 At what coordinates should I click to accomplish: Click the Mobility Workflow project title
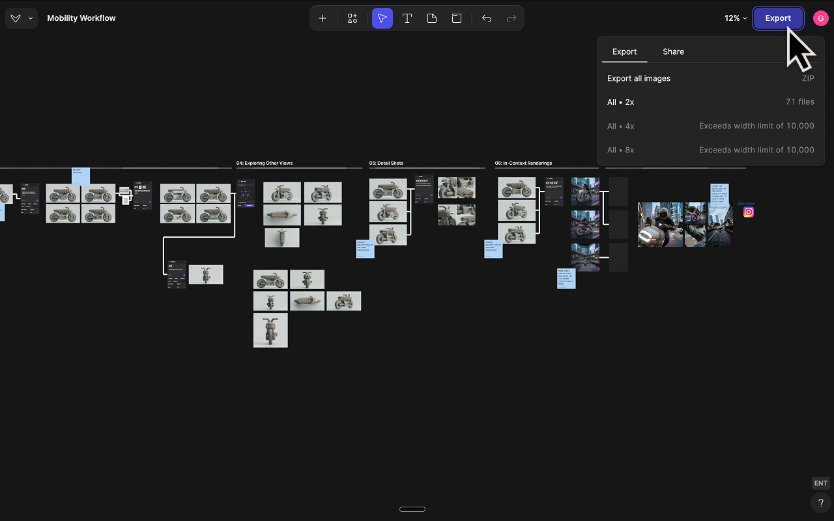[81, 18]
